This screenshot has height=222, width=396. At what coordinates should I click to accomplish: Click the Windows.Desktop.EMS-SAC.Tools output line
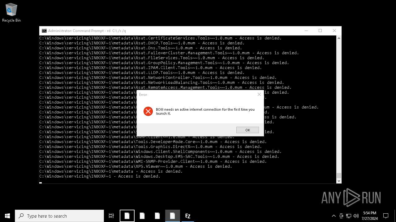(159, 157)
